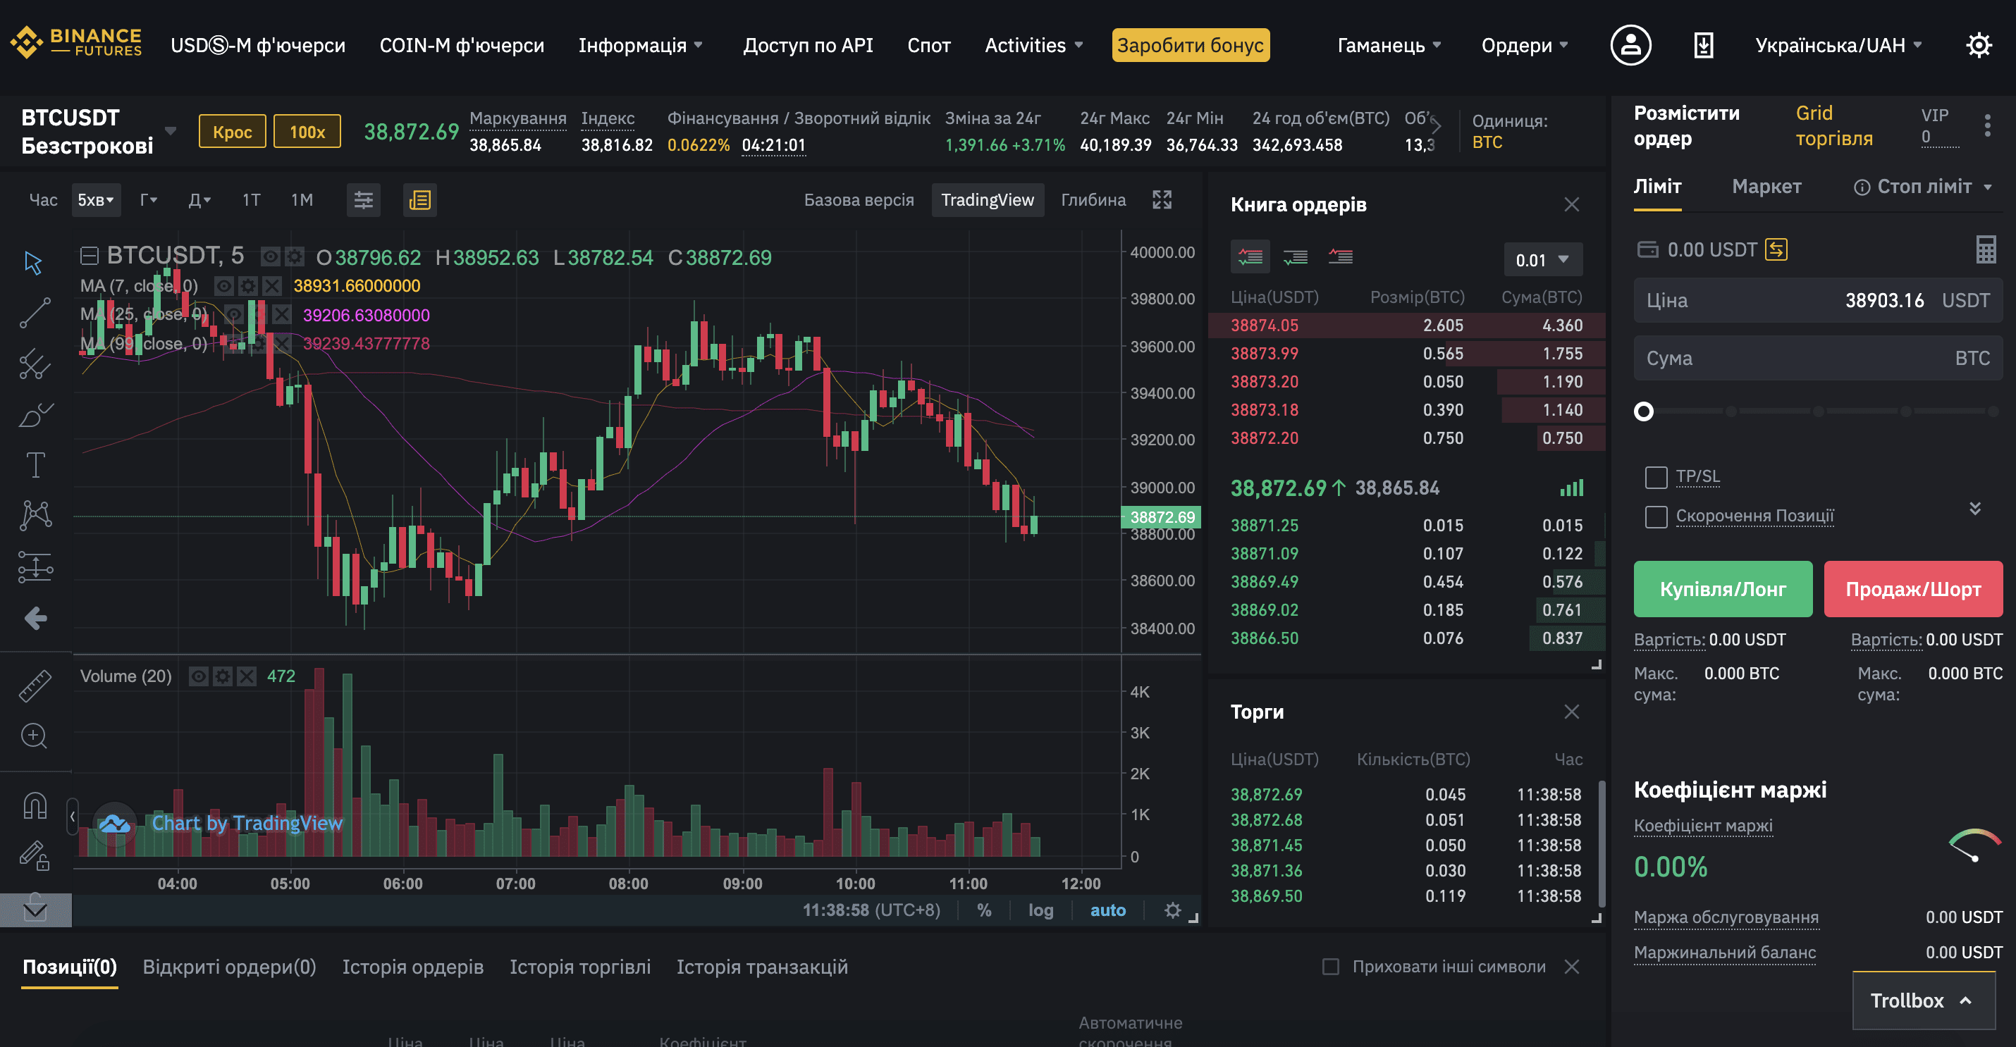Open chart settings gear near auto
Screen dimensions: 2016x1047
click(x=1172, y=910)
